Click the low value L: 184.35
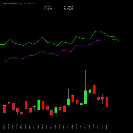The width and height of the screenshot is (133, 133). coord(68,9)
